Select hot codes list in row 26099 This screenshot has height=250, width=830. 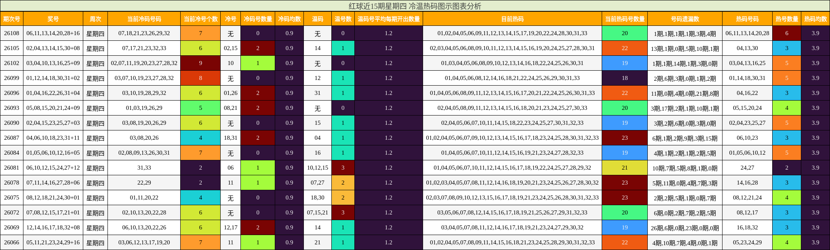[512, 78]
